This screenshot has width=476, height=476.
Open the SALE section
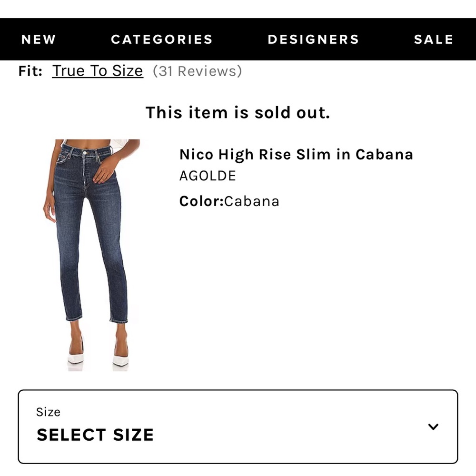[433, 39]
